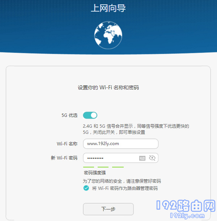Screen dimensions: 217x221
Task: Click the Wi-Fi 名称 label
Action: click(67, 144)
